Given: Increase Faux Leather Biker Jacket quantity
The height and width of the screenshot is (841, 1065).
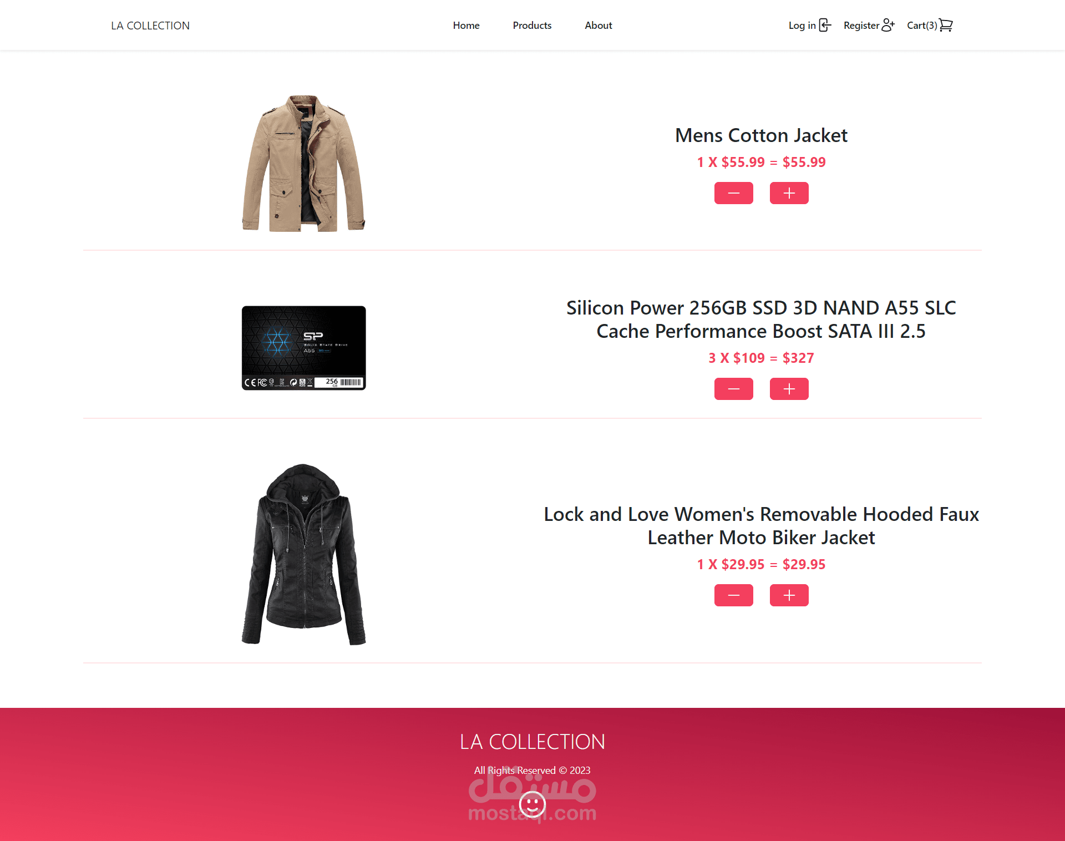Looking at the screenshot, I should [x=789, y=595].
